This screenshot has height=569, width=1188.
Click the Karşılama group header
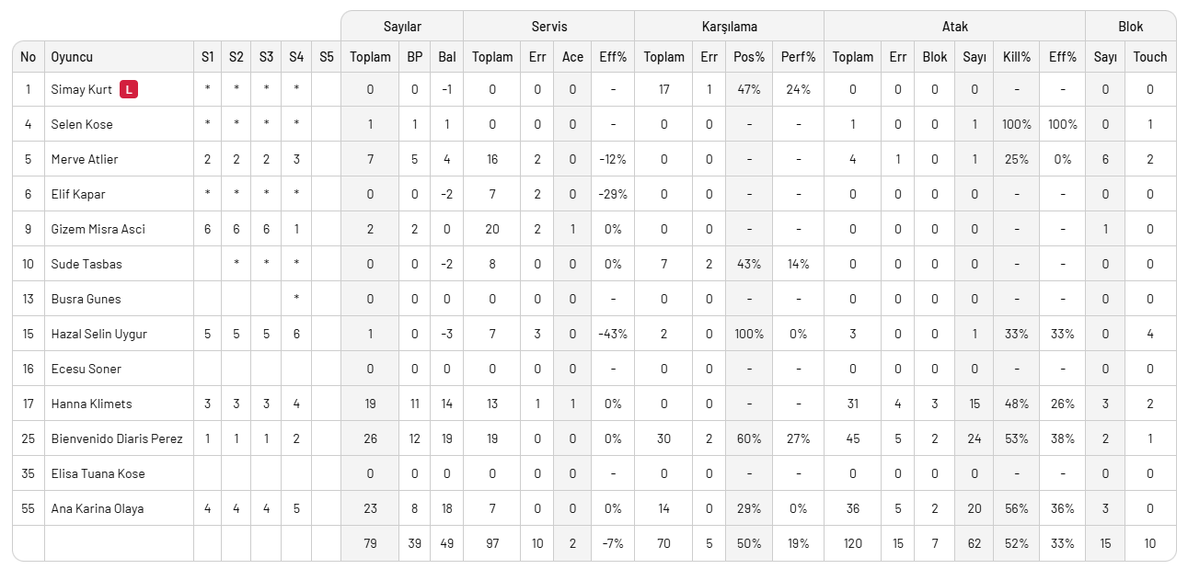728,27
